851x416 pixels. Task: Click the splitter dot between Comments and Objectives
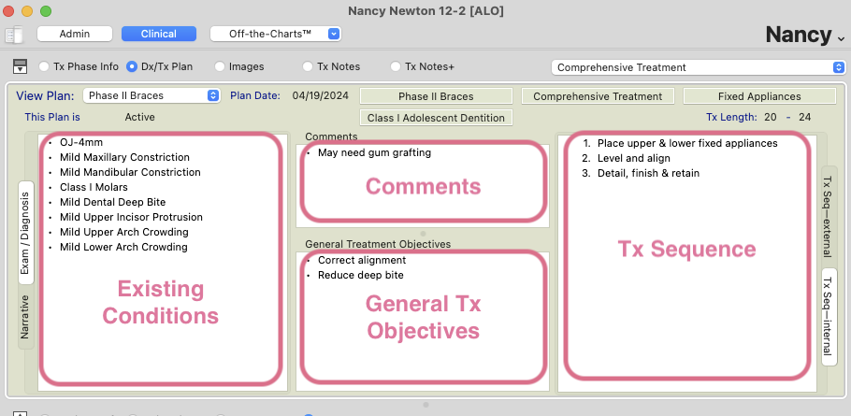pos(424,234)
